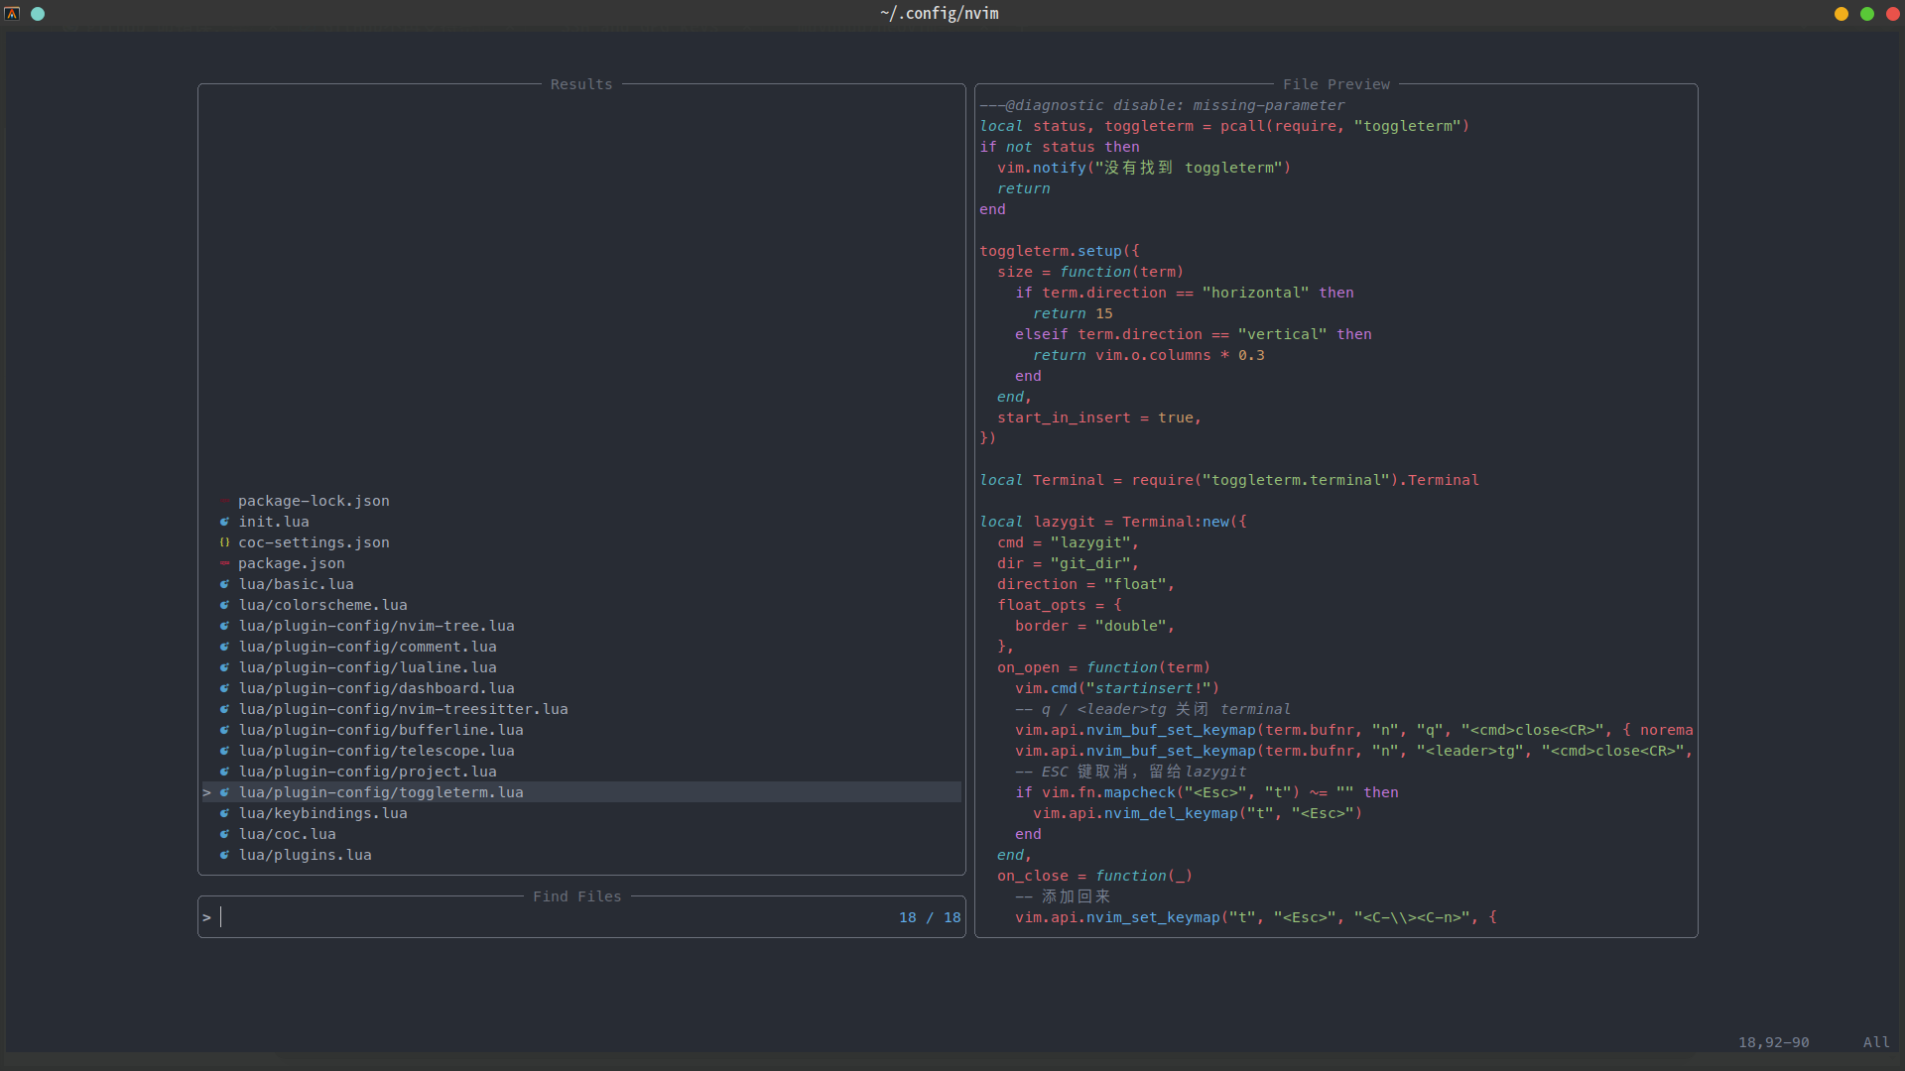Click the orange window control dot
The image size is (1905, 1071).
click(1841, 14)
